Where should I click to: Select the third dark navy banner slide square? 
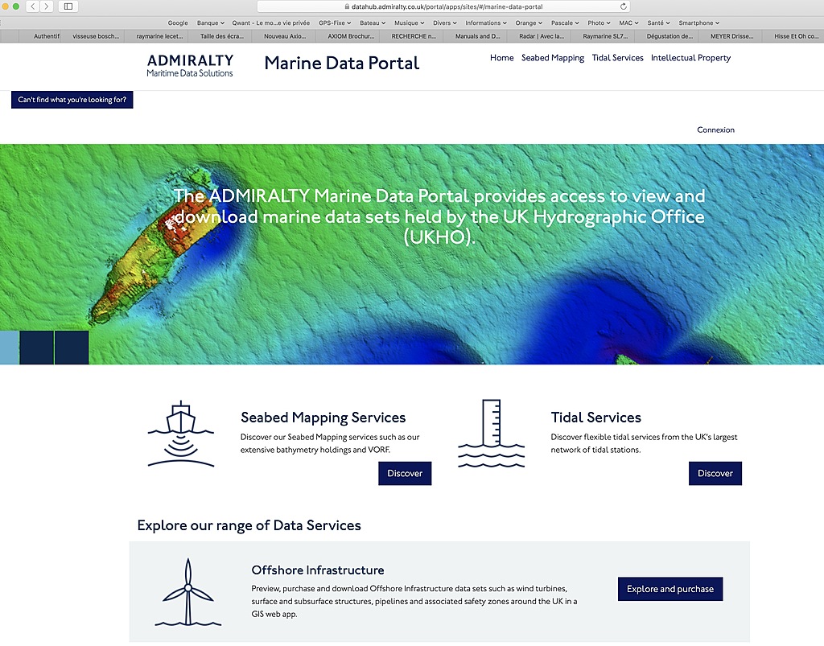(x=72, y=348)
